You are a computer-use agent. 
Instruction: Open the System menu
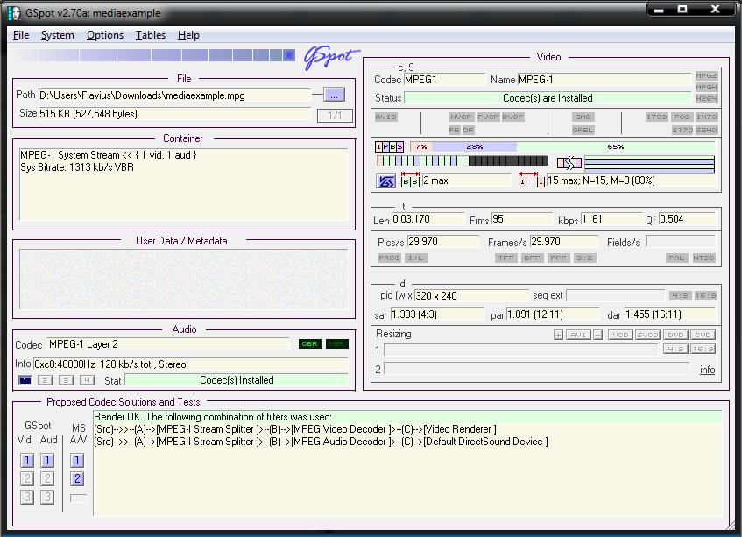57,35
